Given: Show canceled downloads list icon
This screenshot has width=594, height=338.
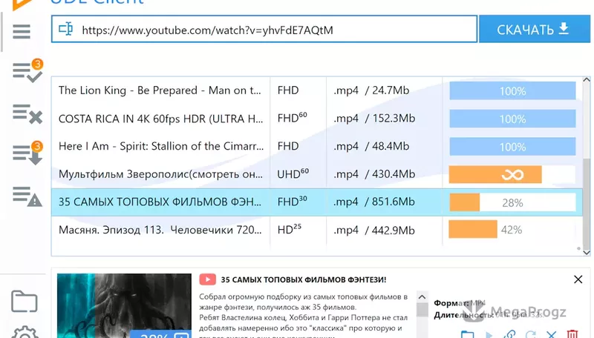Looking at the screenshot, I should (27, 114).
